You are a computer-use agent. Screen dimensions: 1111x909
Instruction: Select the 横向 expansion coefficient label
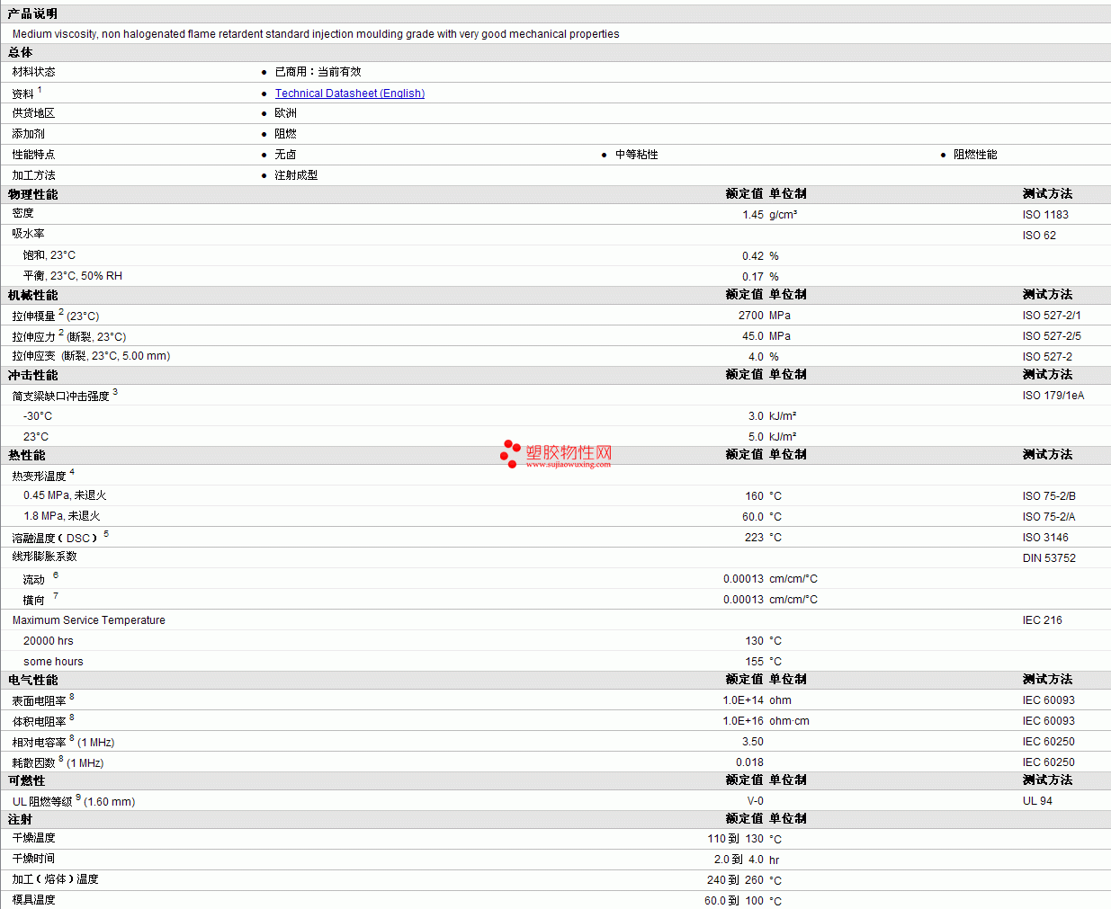point(33,601)
